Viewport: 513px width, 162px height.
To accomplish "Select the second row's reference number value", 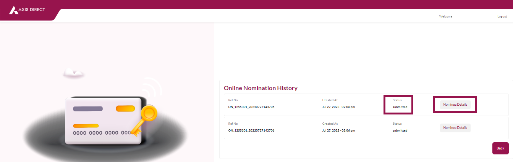I will pyautogui.click(x=251, y=130).
